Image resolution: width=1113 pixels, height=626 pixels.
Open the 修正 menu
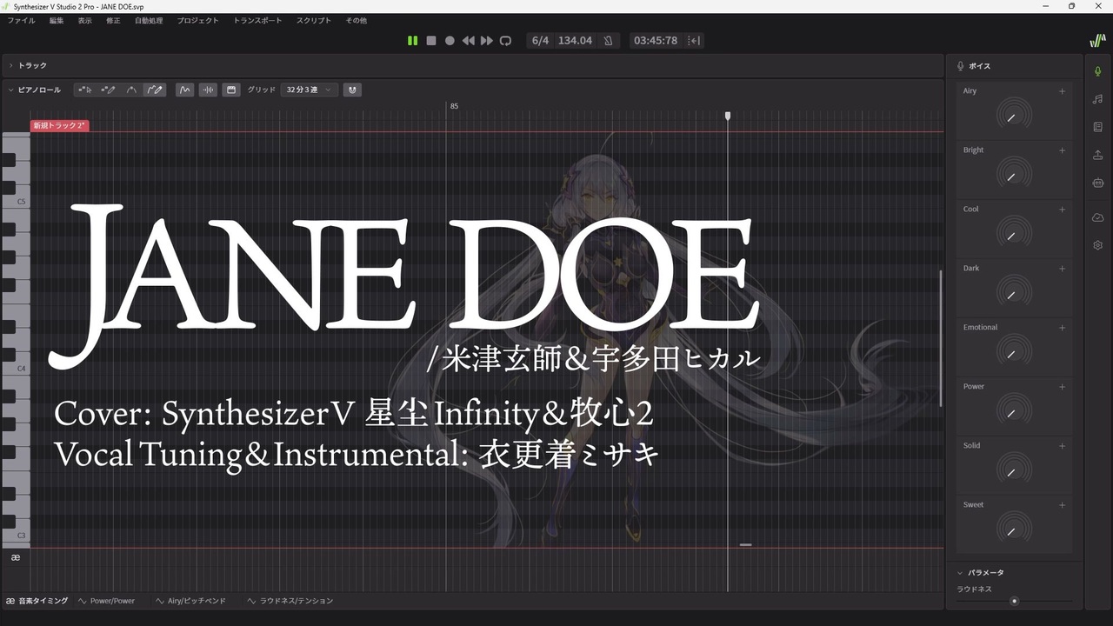(113, 20)
